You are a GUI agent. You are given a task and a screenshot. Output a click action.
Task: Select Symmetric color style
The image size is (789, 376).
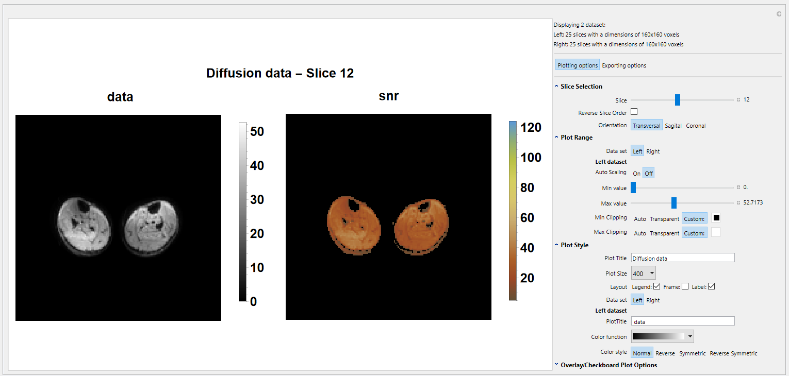[693, 353]
